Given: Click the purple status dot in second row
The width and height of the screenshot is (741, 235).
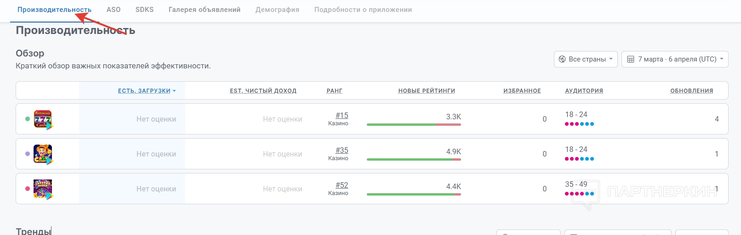Looking at the screenshot, I should coord(28,154).
